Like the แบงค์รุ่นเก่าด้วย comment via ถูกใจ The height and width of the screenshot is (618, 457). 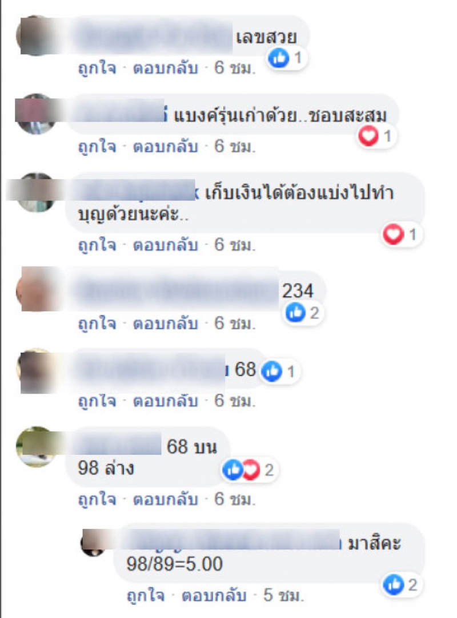pos(97,147)
